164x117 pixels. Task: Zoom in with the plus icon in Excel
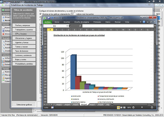(152, 107)
